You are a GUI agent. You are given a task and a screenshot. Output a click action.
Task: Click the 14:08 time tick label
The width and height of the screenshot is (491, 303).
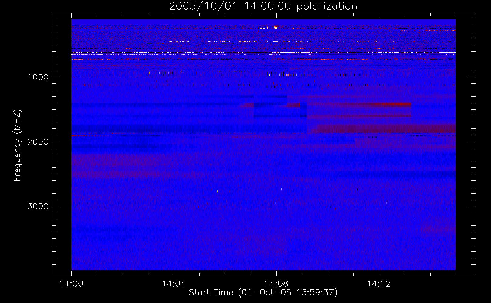tap(276, 284)
